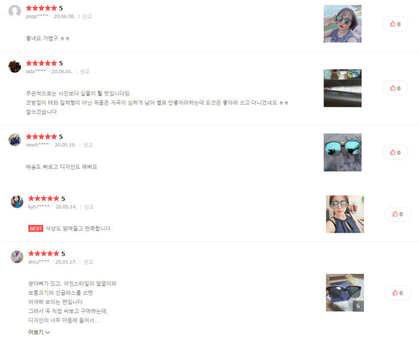419x342 pixels.
Task: Report the popp**** review via 신고
Action: (x=87, y=16)
